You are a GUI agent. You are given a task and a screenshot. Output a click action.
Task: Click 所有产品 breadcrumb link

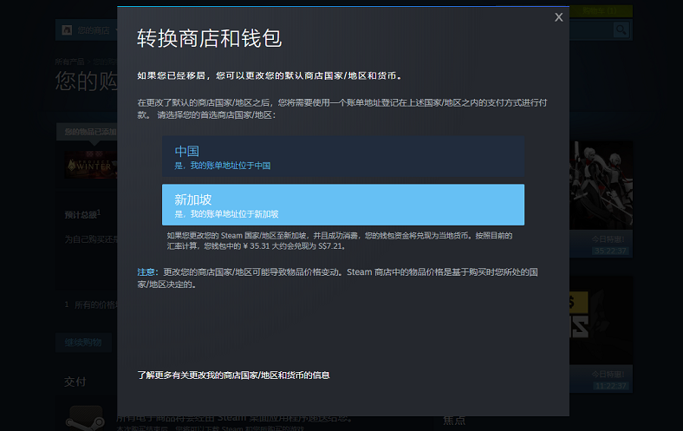click(x=69, y=62)
